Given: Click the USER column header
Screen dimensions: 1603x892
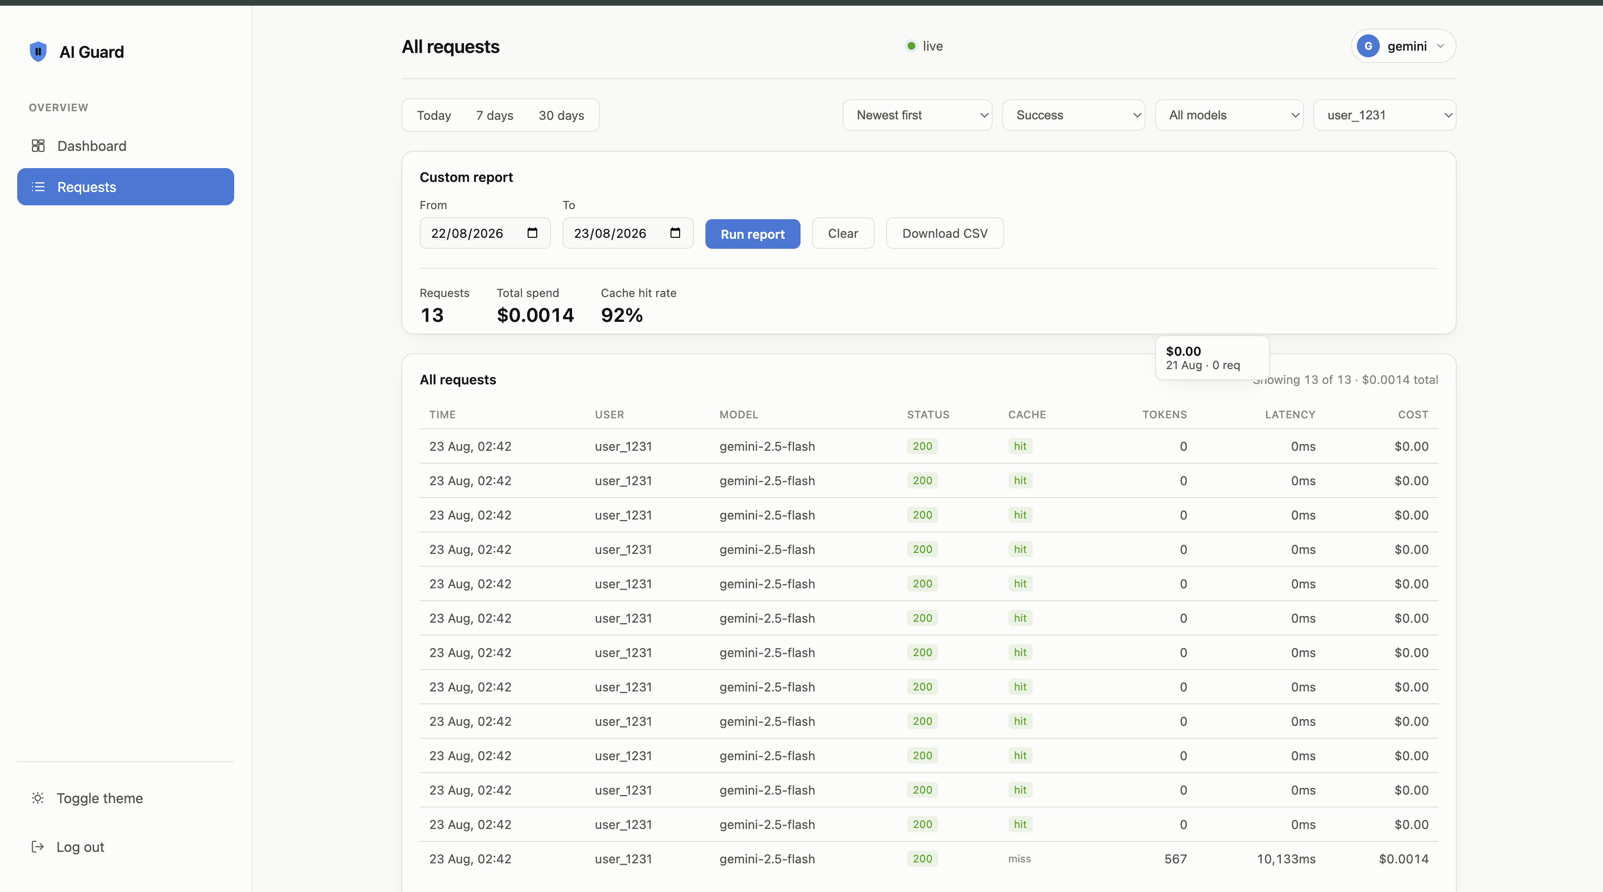Looking at the screenshot, I should (x=609, y=414).
